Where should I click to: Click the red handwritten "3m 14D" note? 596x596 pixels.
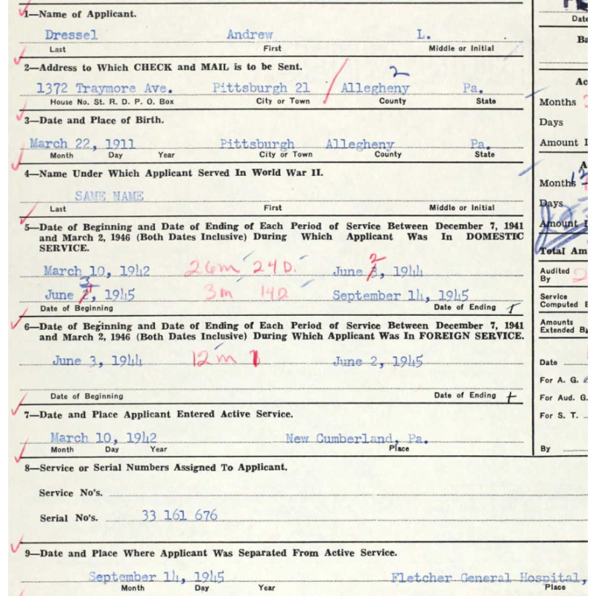[247, 293]
